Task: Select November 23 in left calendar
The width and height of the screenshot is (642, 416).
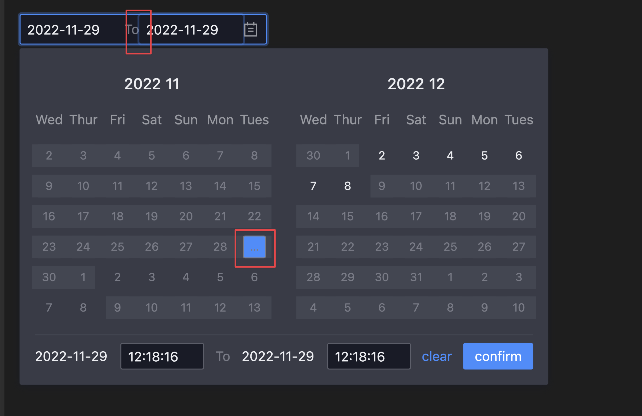Action: (49, 246)
